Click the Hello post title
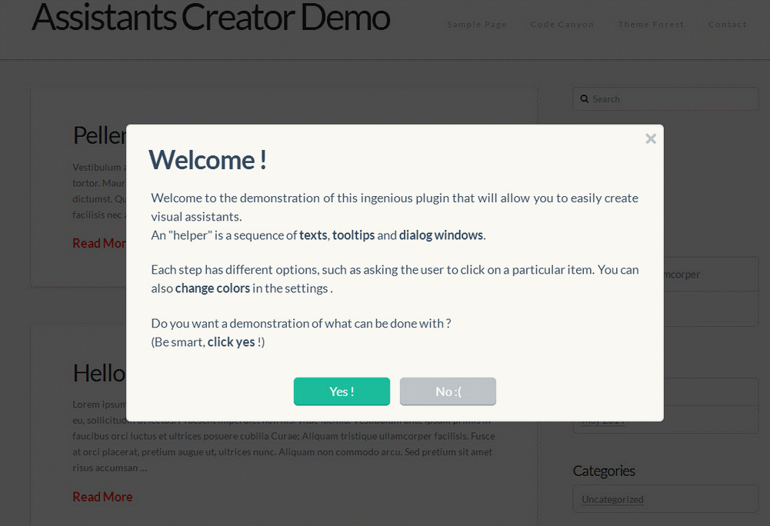 pos(99,373)
